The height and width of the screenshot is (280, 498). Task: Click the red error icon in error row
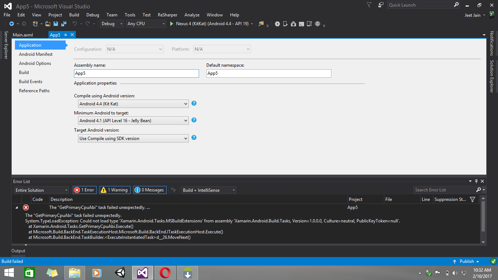point(26,207)
